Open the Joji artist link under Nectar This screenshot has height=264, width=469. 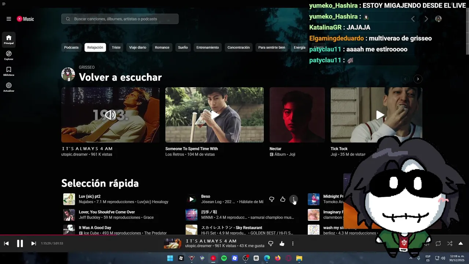pyautogui.click(x=292, y=154)
